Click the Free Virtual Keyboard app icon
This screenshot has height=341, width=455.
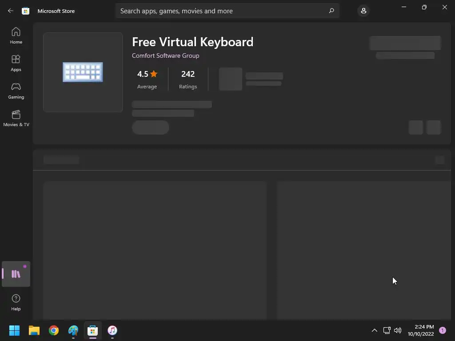pyautogui.click(x=83, y=72)
